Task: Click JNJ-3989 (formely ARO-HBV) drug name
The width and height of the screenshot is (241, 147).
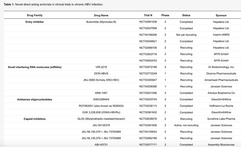Action: pyautogui.click(x=101, y=80)
